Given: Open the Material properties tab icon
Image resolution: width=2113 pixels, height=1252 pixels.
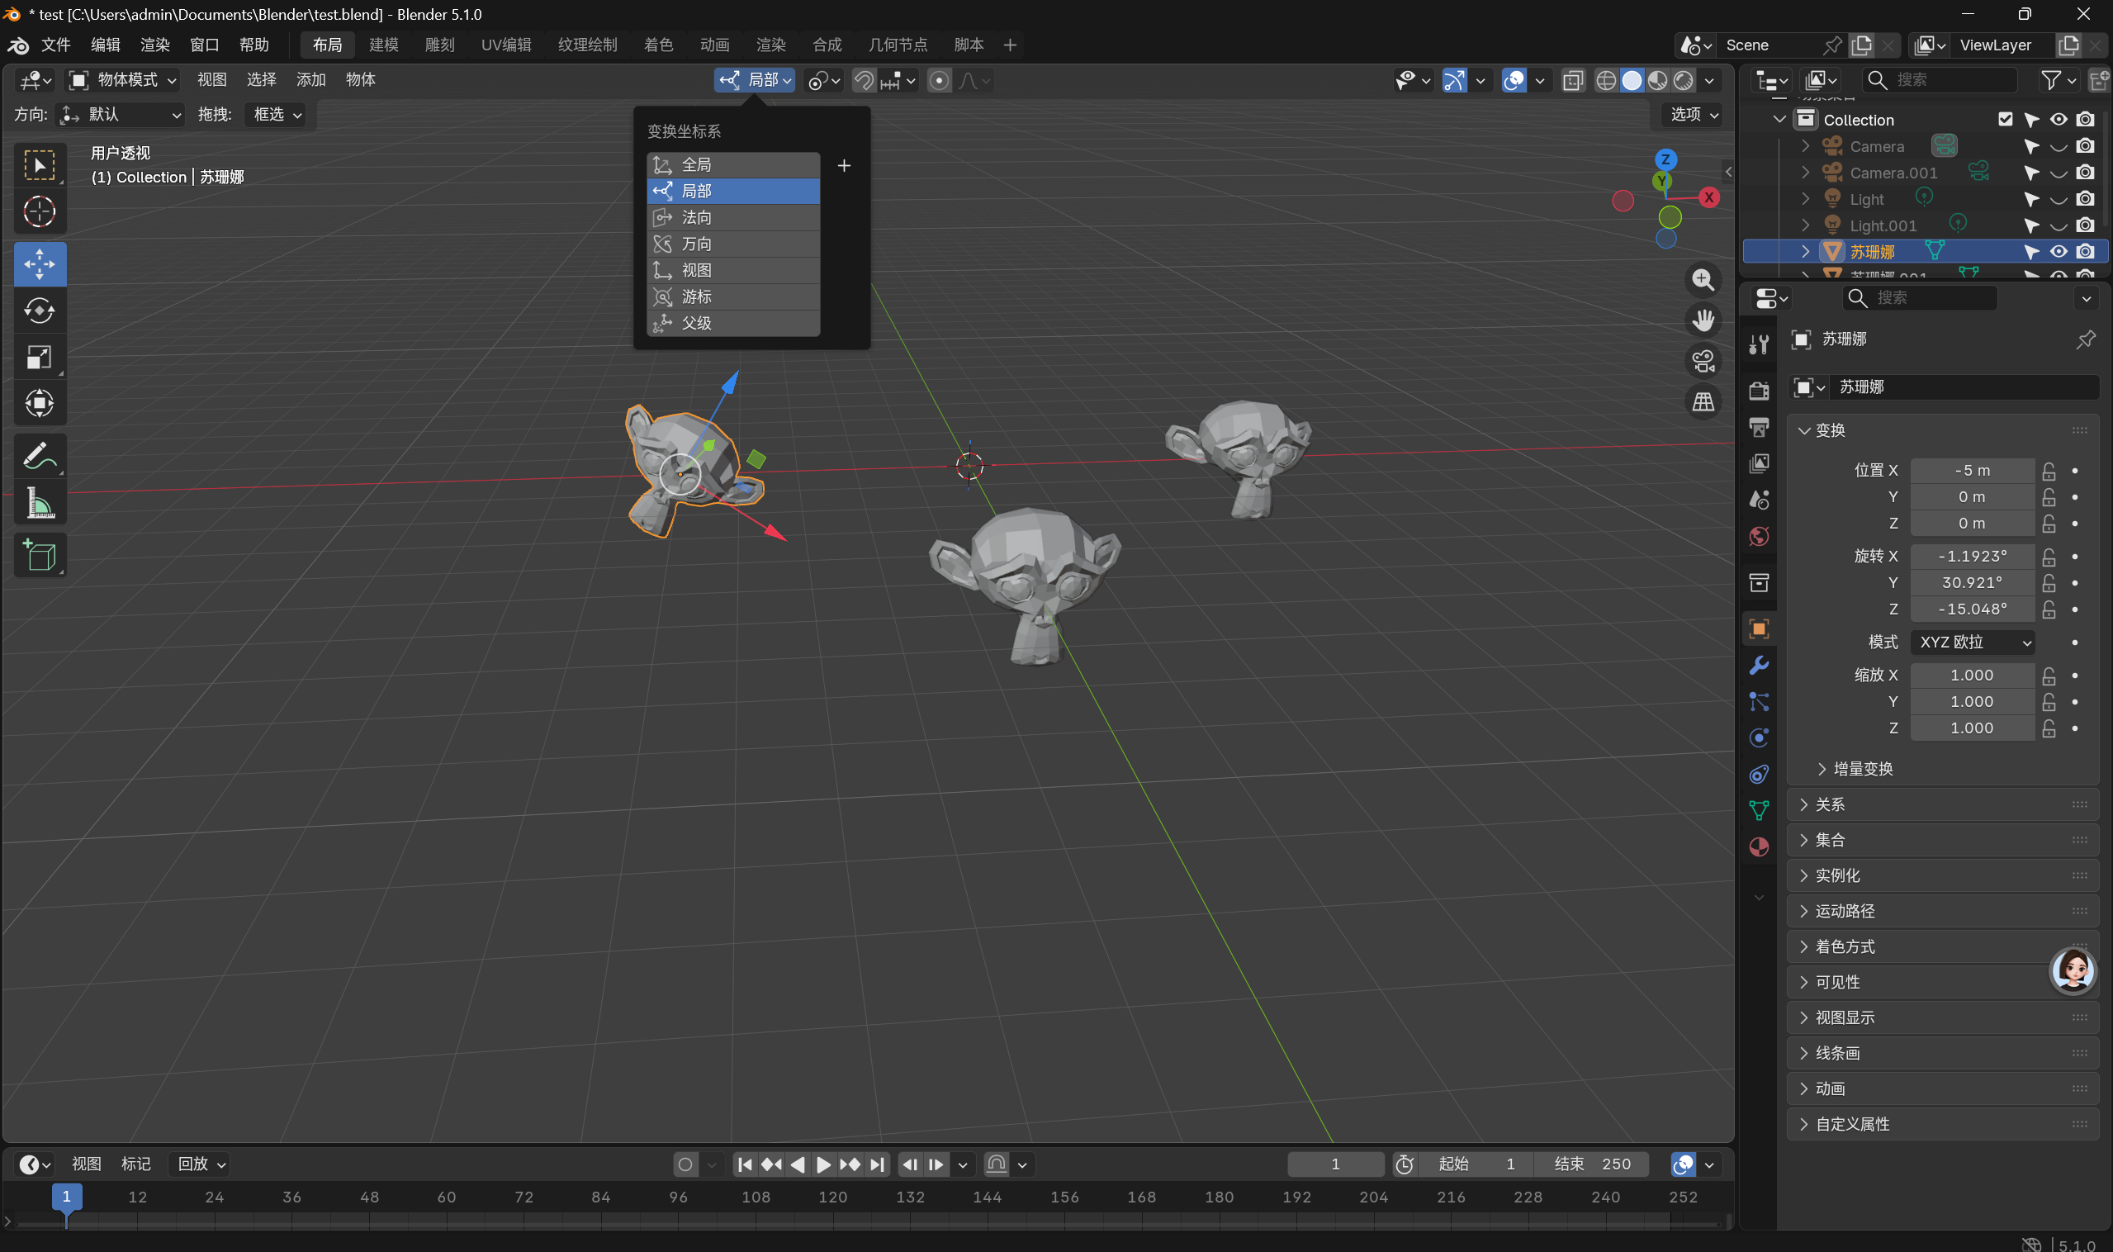Looking at the screenshot, I should (1759, 847).
